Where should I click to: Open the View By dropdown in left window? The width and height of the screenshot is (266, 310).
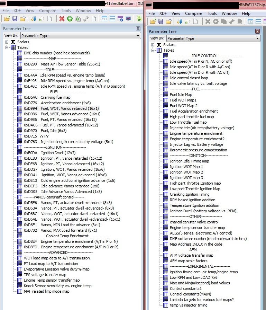click(x=80, y=35)
